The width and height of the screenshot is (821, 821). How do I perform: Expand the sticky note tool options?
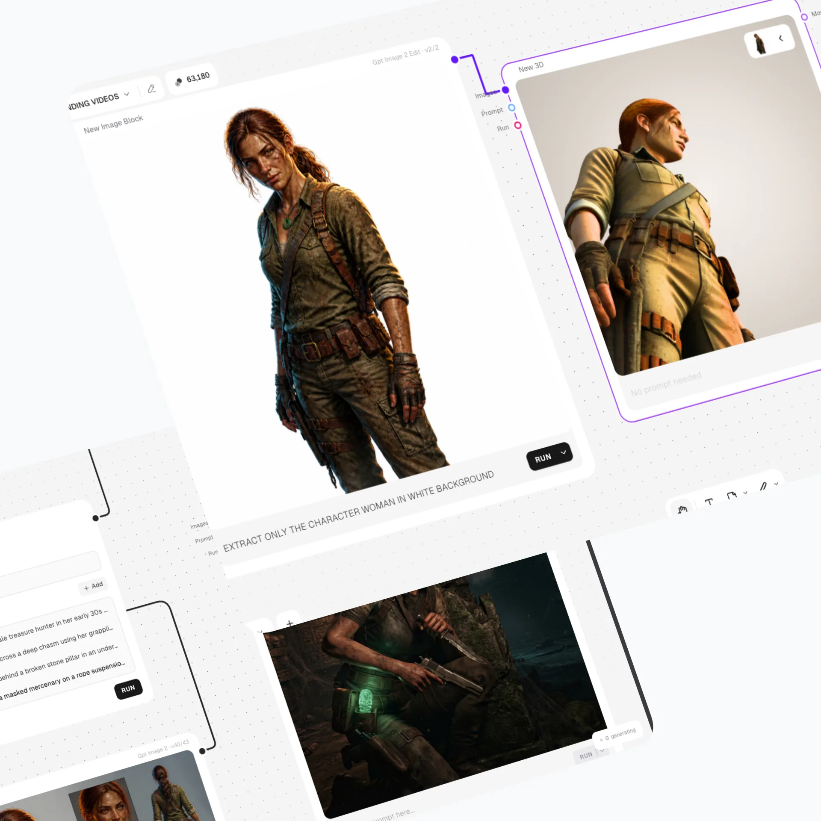tap(745, 493)
